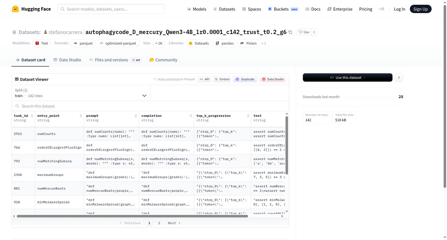The width and height of the screenshot is (447, 240).
Task: Click the dataset viewer table icon
Action: pos(17,79)
